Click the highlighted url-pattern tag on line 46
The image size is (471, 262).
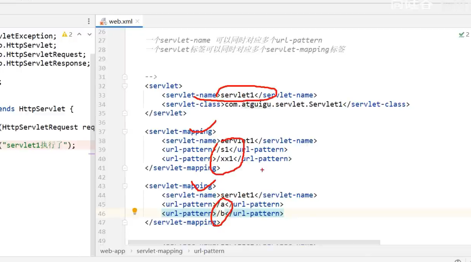(188, 213)
